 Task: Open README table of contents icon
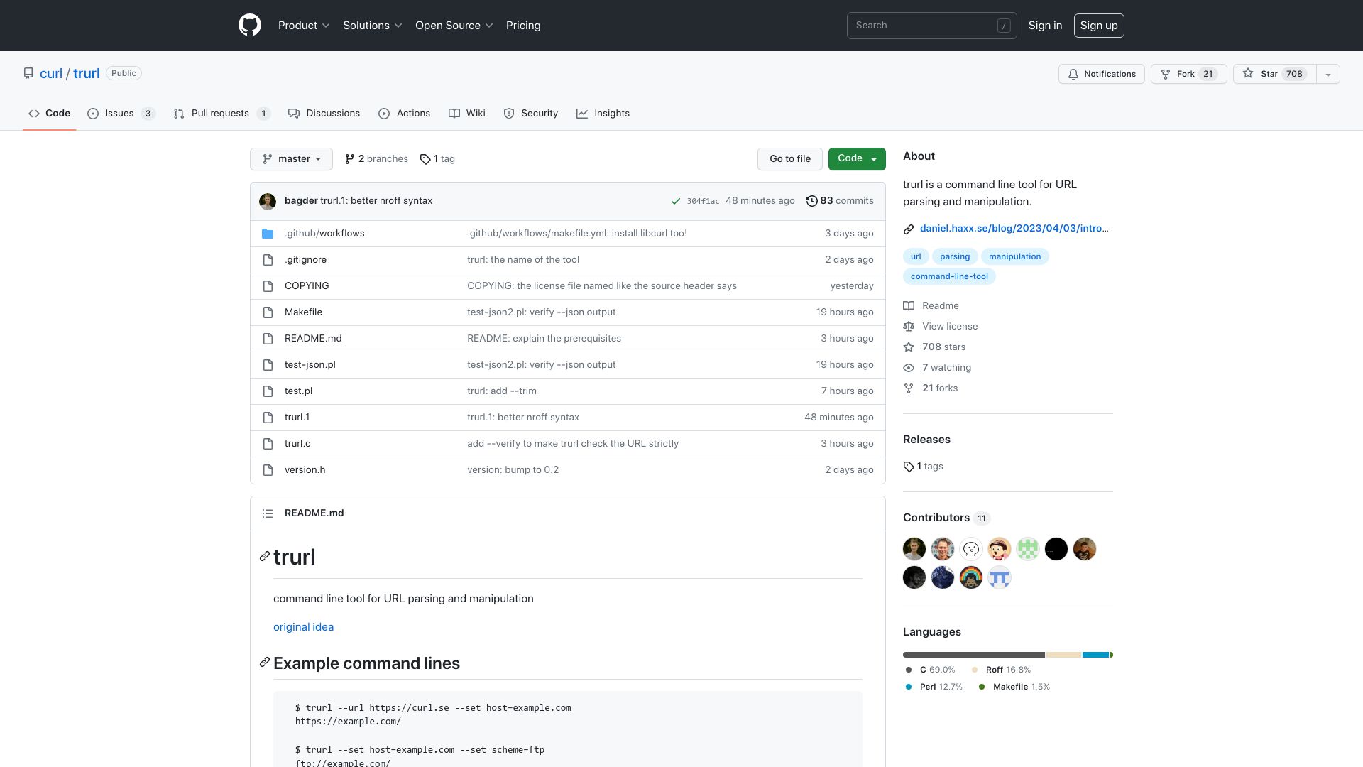click(x=268, y=513)
